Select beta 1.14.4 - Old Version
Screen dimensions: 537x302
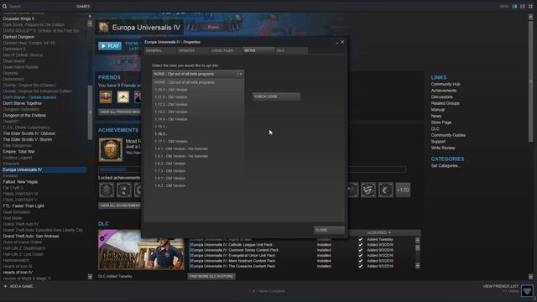(x=198, y=119)
